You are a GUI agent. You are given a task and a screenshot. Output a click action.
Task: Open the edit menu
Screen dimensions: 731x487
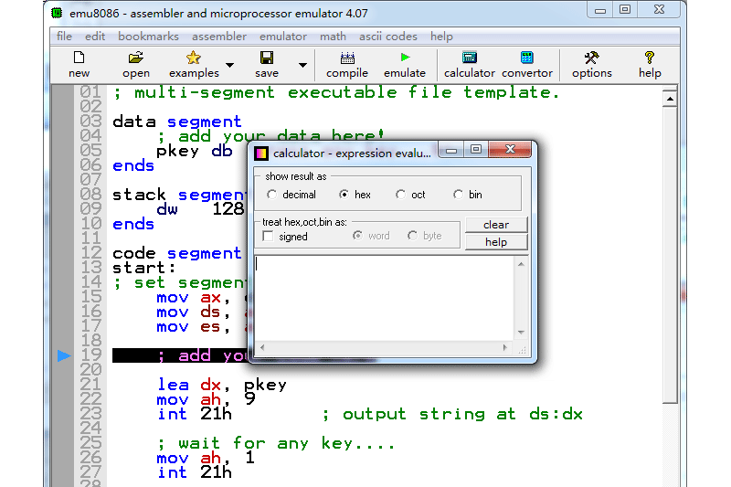(x=95, y=37)
